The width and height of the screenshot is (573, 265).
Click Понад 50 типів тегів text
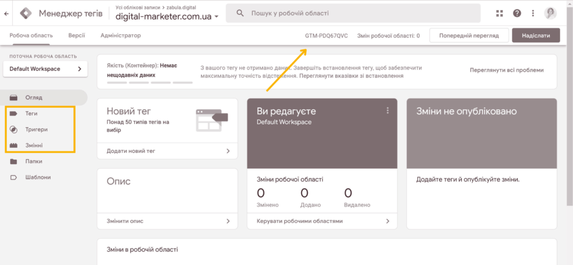tap(138, 126)
